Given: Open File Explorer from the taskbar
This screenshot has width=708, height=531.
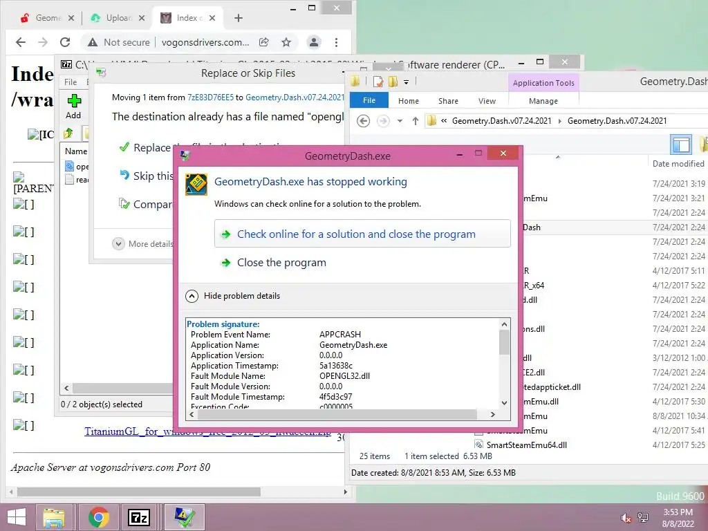Looking at the screenshot, I should coord(54,517).
